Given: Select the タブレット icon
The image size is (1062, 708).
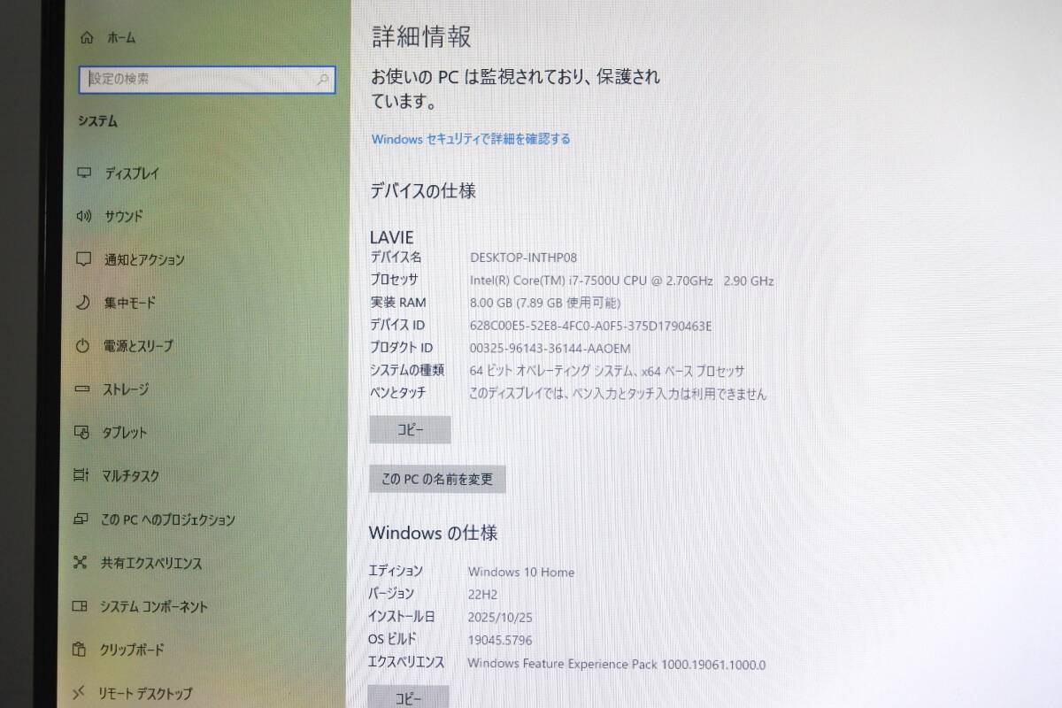Looking at the screenshot, I should pos(82,433).
